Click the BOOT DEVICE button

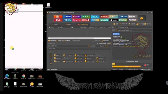coord(105,41)
